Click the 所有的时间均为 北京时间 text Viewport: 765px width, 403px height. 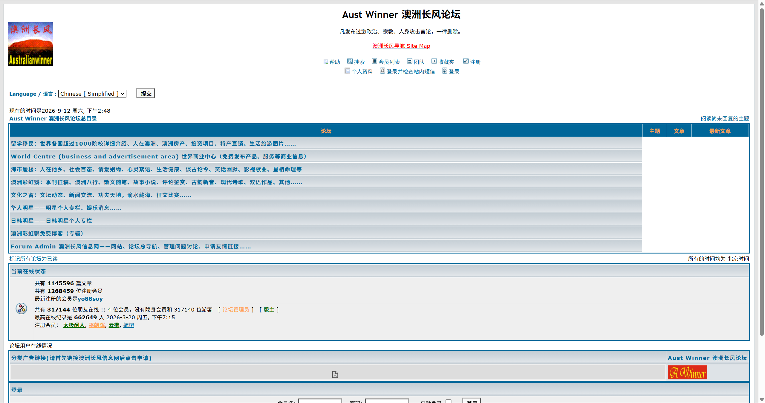tap(719, 259)
